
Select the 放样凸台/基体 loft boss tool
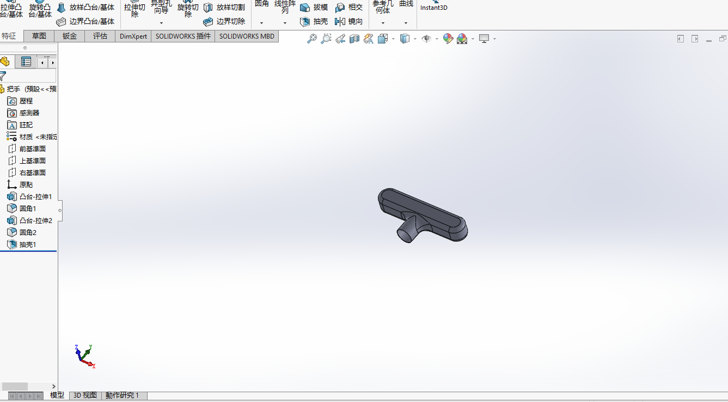[x=86, y=8]
